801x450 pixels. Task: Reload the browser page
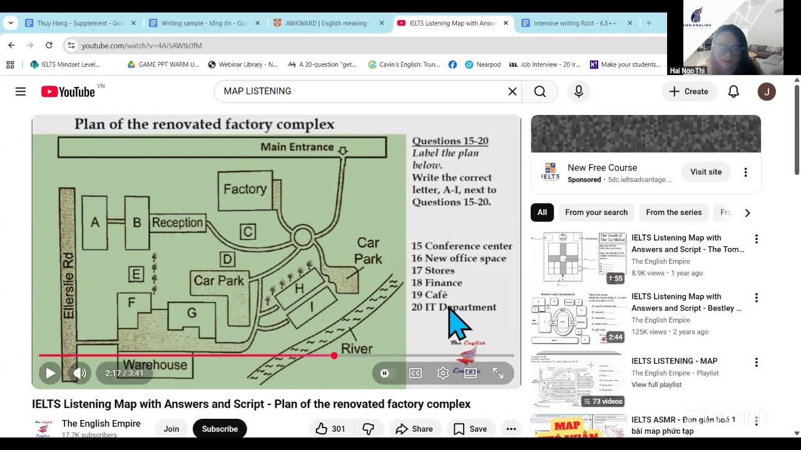coord(49,45)
